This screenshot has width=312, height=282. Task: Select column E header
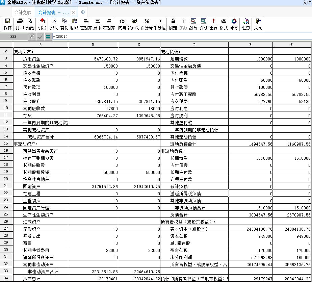tap(250, 45)
